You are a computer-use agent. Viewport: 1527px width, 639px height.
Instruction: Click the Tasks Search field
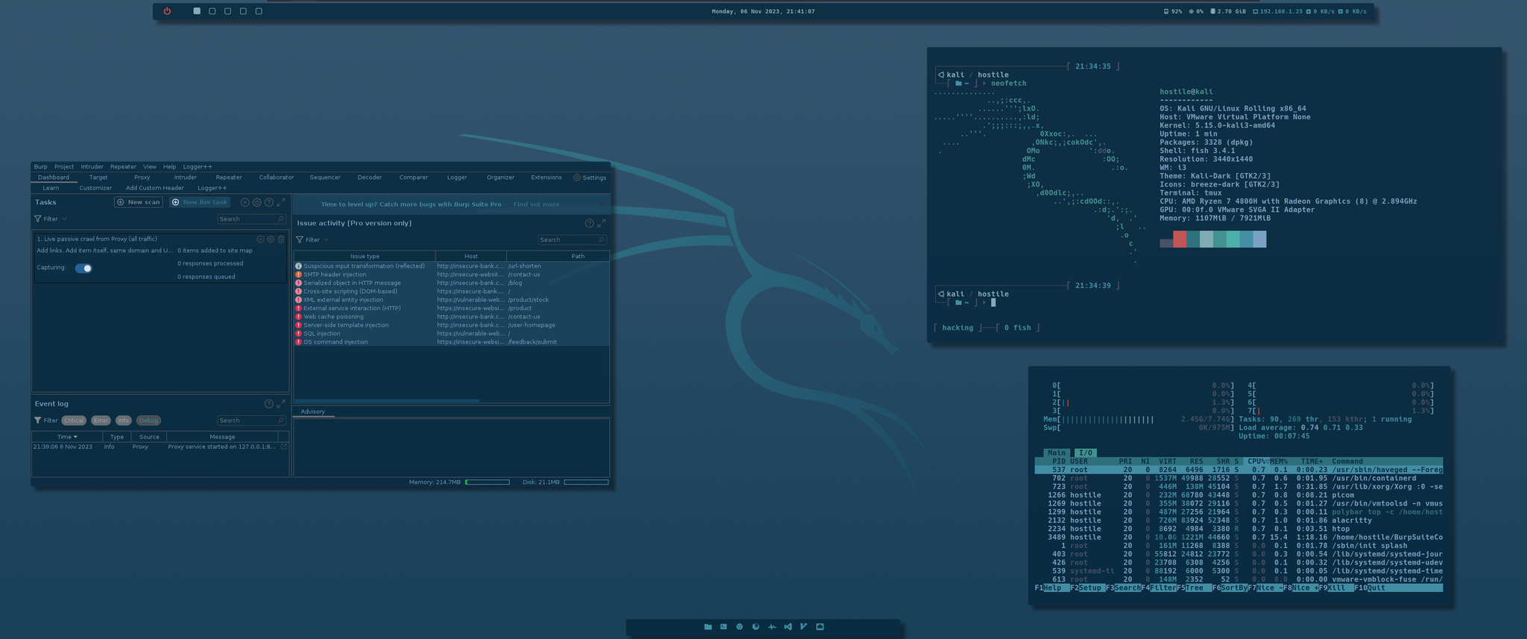251,219
